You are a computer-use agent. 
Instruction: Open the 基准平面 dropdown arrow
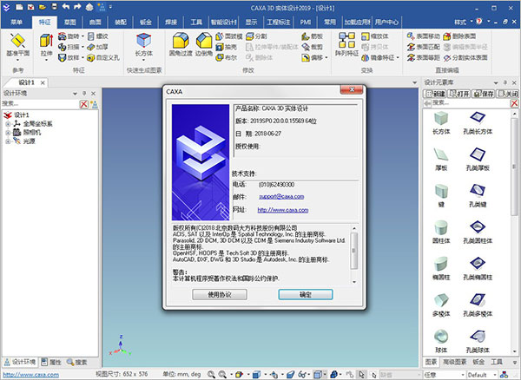point(17,60)
